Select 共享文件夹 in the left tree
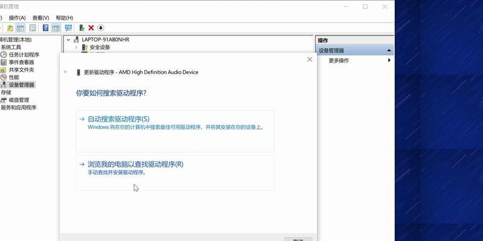This screenshot has height=241, width=483. [x=22, y=70]
